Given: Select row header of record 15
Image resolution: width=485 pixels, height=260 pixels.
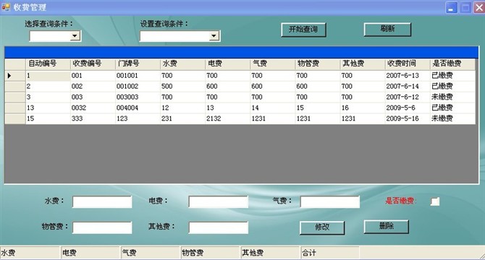Looking at the screenshot, I should point(15,118).
